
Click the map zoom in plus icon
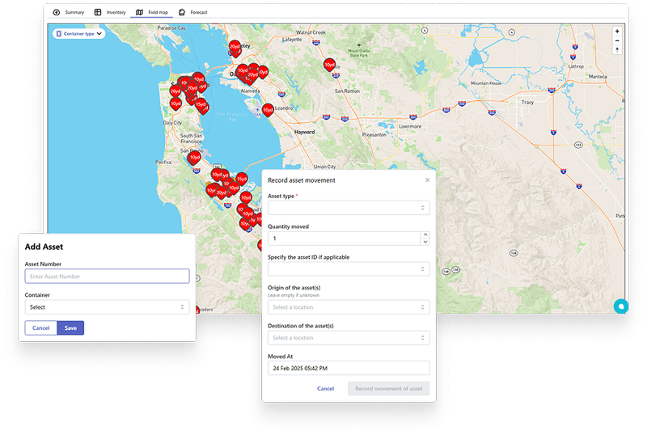pyautogui.click(x=617, y=32)
